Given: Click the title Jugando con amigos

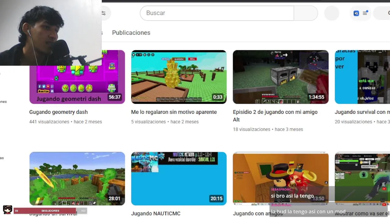Looking at the screenshot, I should point(258,214).
